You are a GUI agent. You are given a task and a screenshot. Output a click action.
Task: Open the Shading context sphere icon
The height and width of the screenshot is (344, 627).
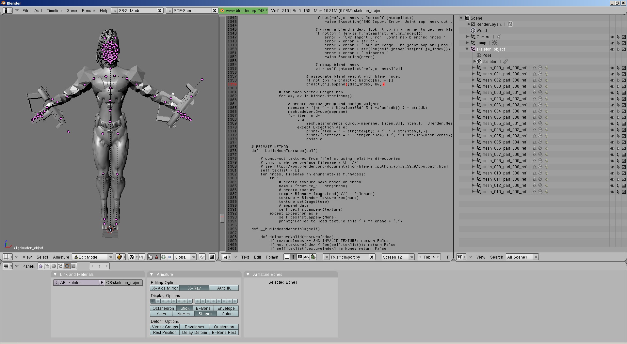54,266
